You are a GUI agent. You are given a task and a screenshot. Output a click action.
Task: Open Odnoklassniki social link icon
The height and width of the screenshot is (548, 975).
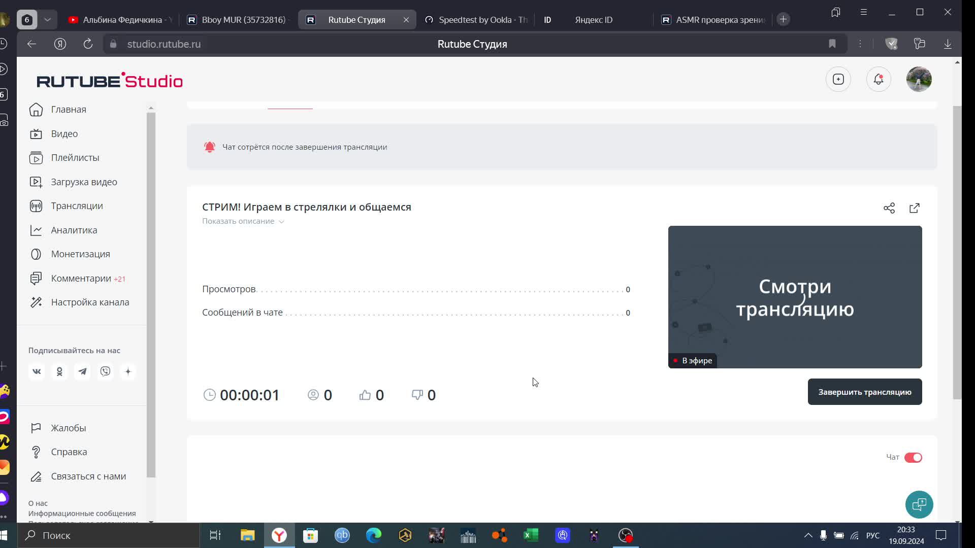59,372
